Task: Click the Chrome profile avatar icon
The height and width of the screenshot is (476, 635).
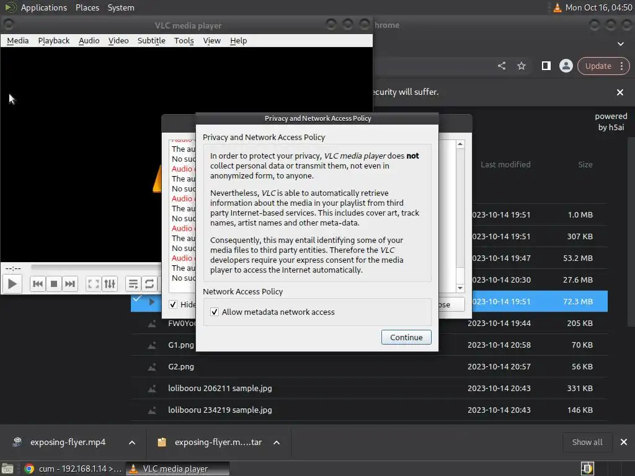Action: coord(566,66)
